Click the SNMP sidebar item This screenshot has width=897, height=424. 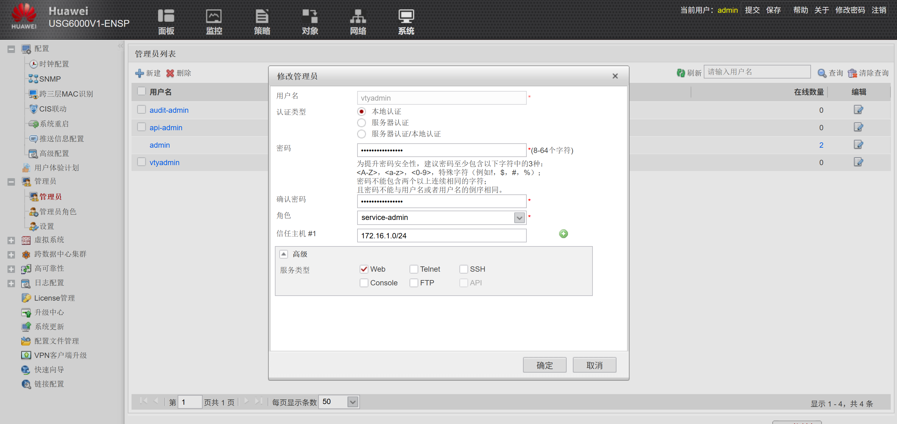[50, 79]
